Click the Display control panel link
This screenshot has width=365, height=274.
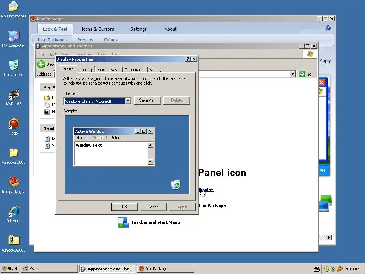(206, 189)
